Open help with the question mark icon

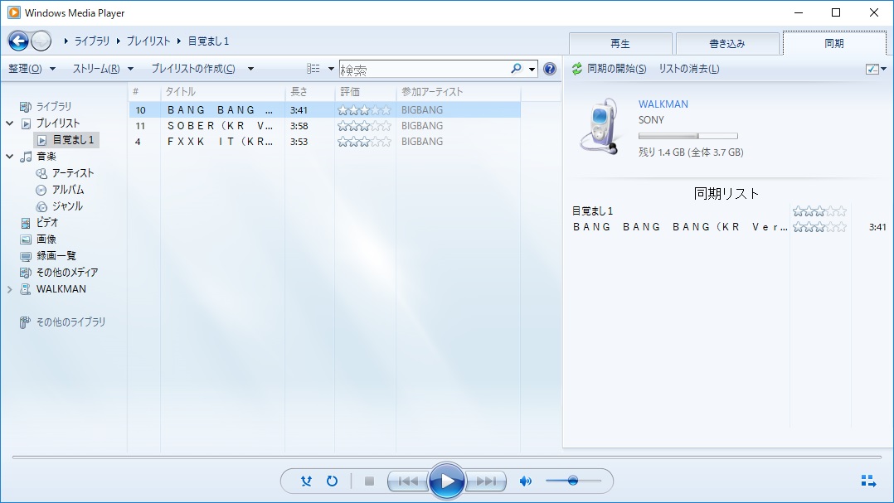[550, 69]
